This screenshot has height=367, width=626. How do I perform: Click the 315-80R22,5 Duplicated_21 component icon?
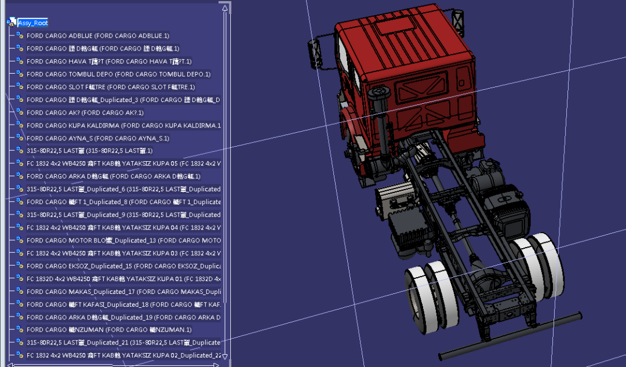20,342
